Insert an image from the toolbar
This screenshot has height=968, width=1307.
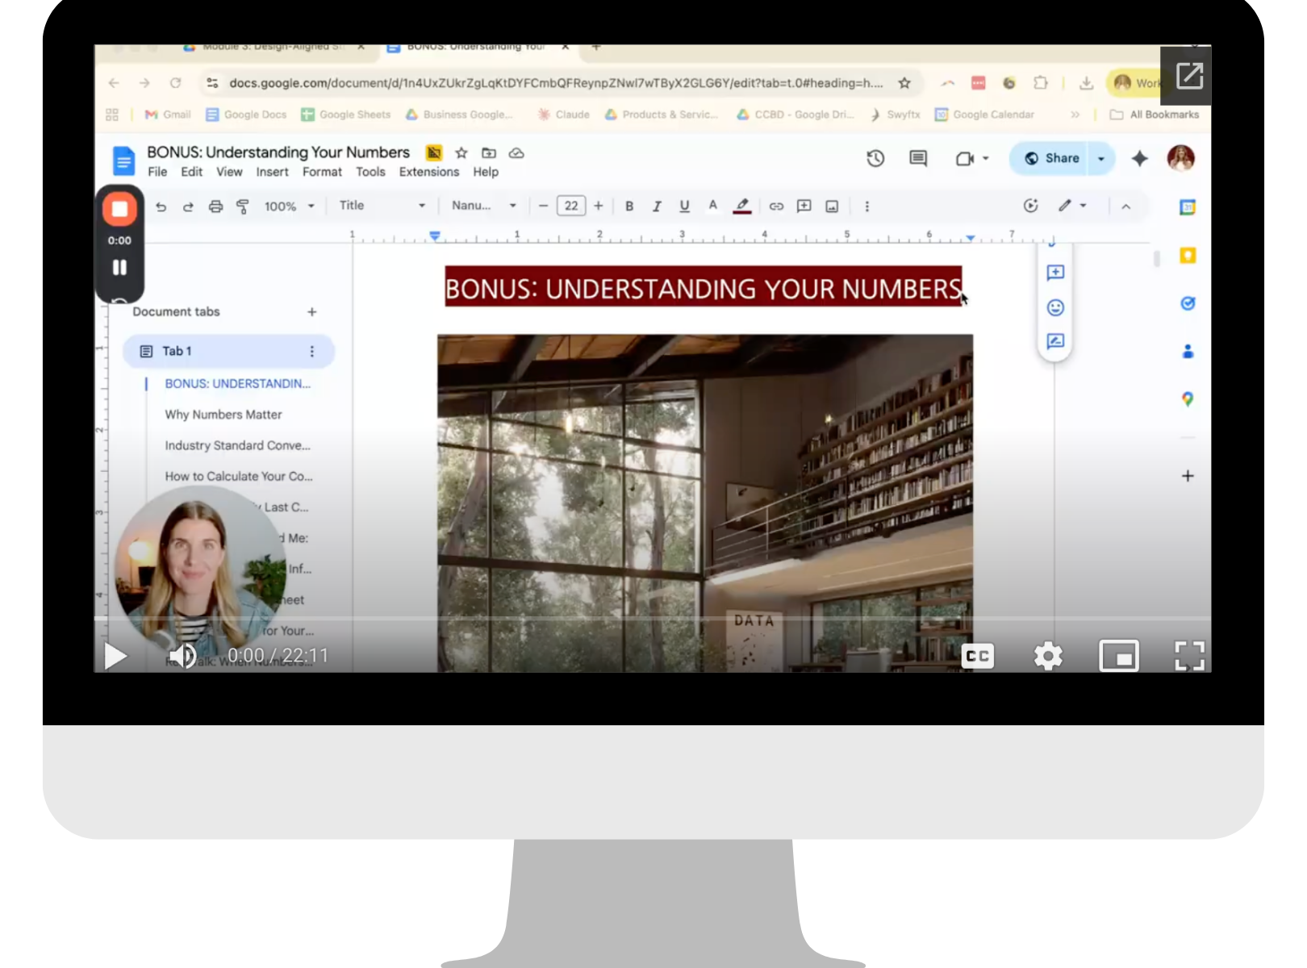pos(832,207)
